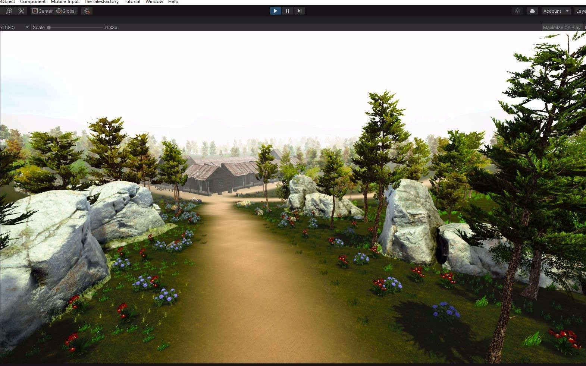Viewport: 586px width, 366px height.
Task: Open the collab services sun-gear icon
Action: click(x=517, y=11)
